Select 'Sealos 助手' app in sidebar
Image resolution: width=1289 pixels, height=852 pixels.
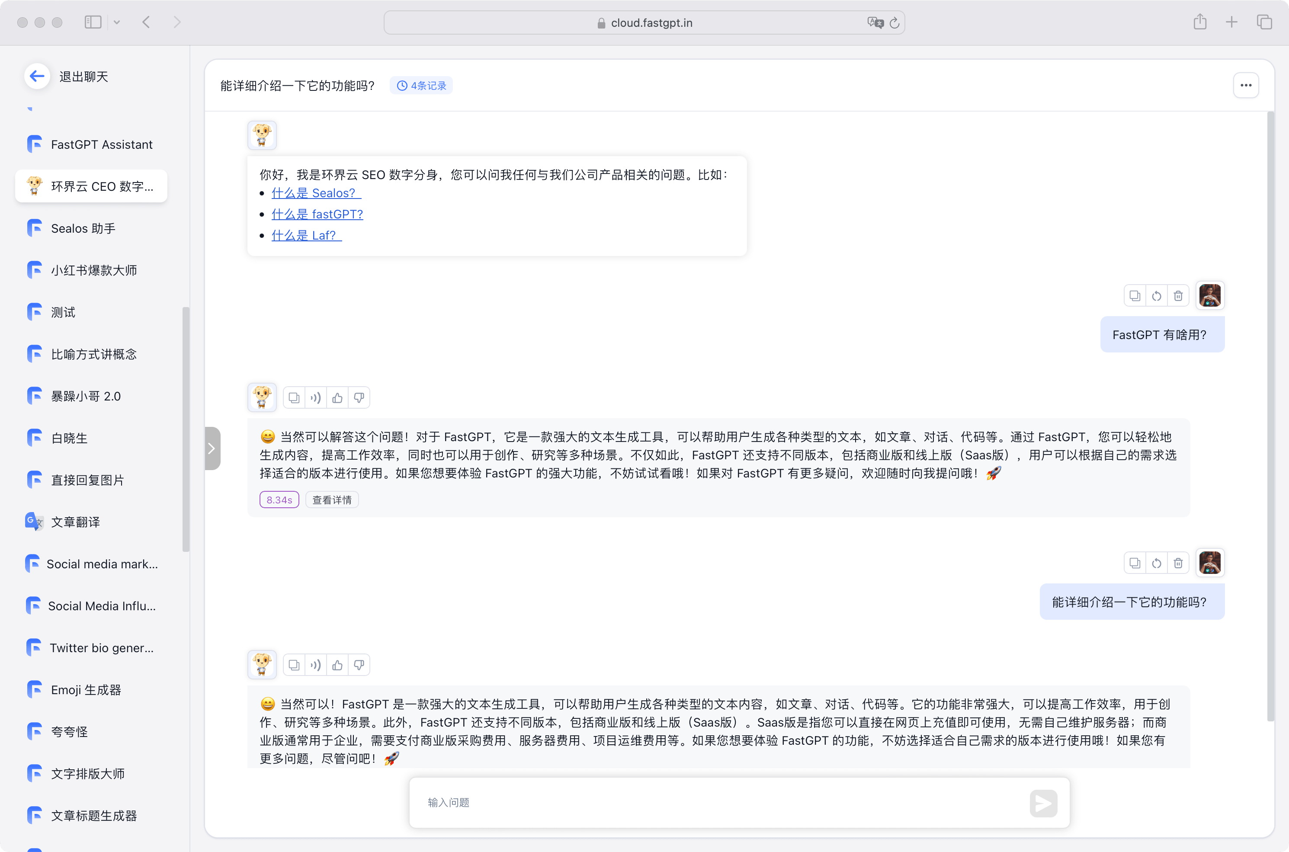(x=83, y=228)
